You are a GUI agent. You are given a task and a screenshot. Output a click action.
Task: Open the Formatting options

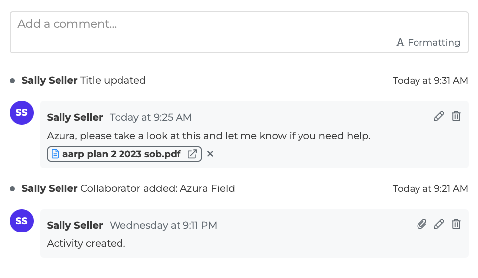pyautogui.click(x=428, y=43)
